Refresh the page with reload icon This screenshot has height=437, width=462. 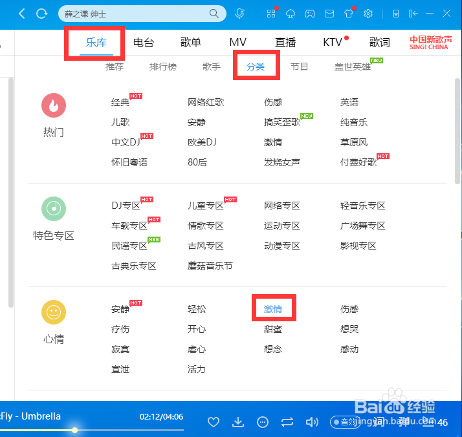click(x=41, y=14)
